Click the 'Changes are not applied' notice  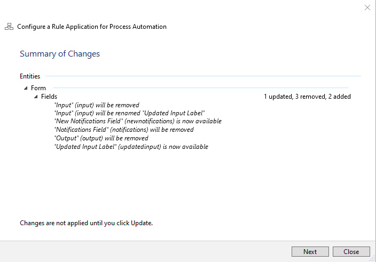click(x=87, y=223)
